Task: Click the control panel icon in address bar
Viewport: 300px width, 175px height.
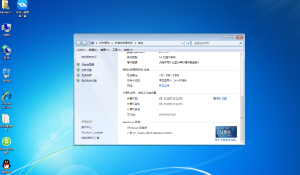Action: point(93,43)
